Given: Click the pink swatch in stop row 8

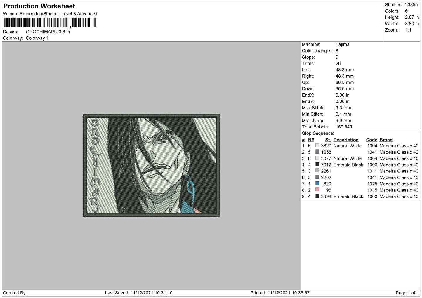Looking at the screenshot, I should [317, 190].
